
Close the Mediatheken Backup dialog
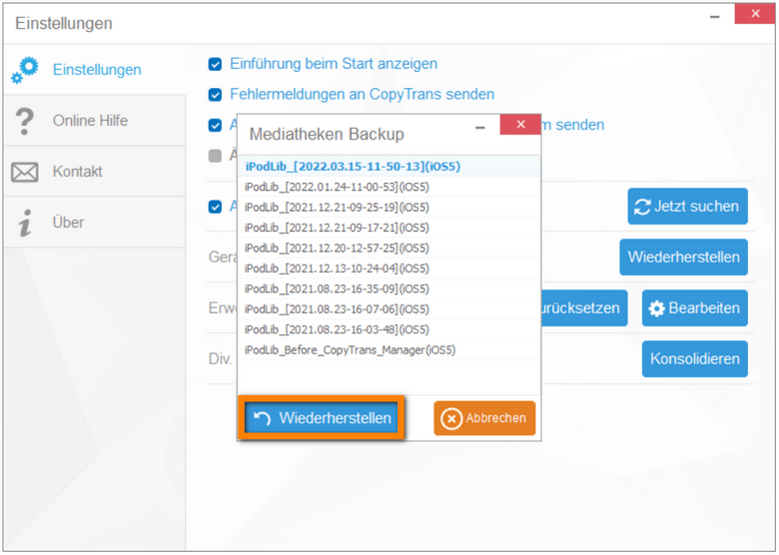[x=520, y=124]
